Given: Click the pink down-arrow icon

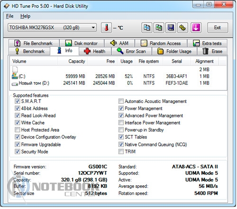Looking at the screenshot, I should click(x=196, y=27).
